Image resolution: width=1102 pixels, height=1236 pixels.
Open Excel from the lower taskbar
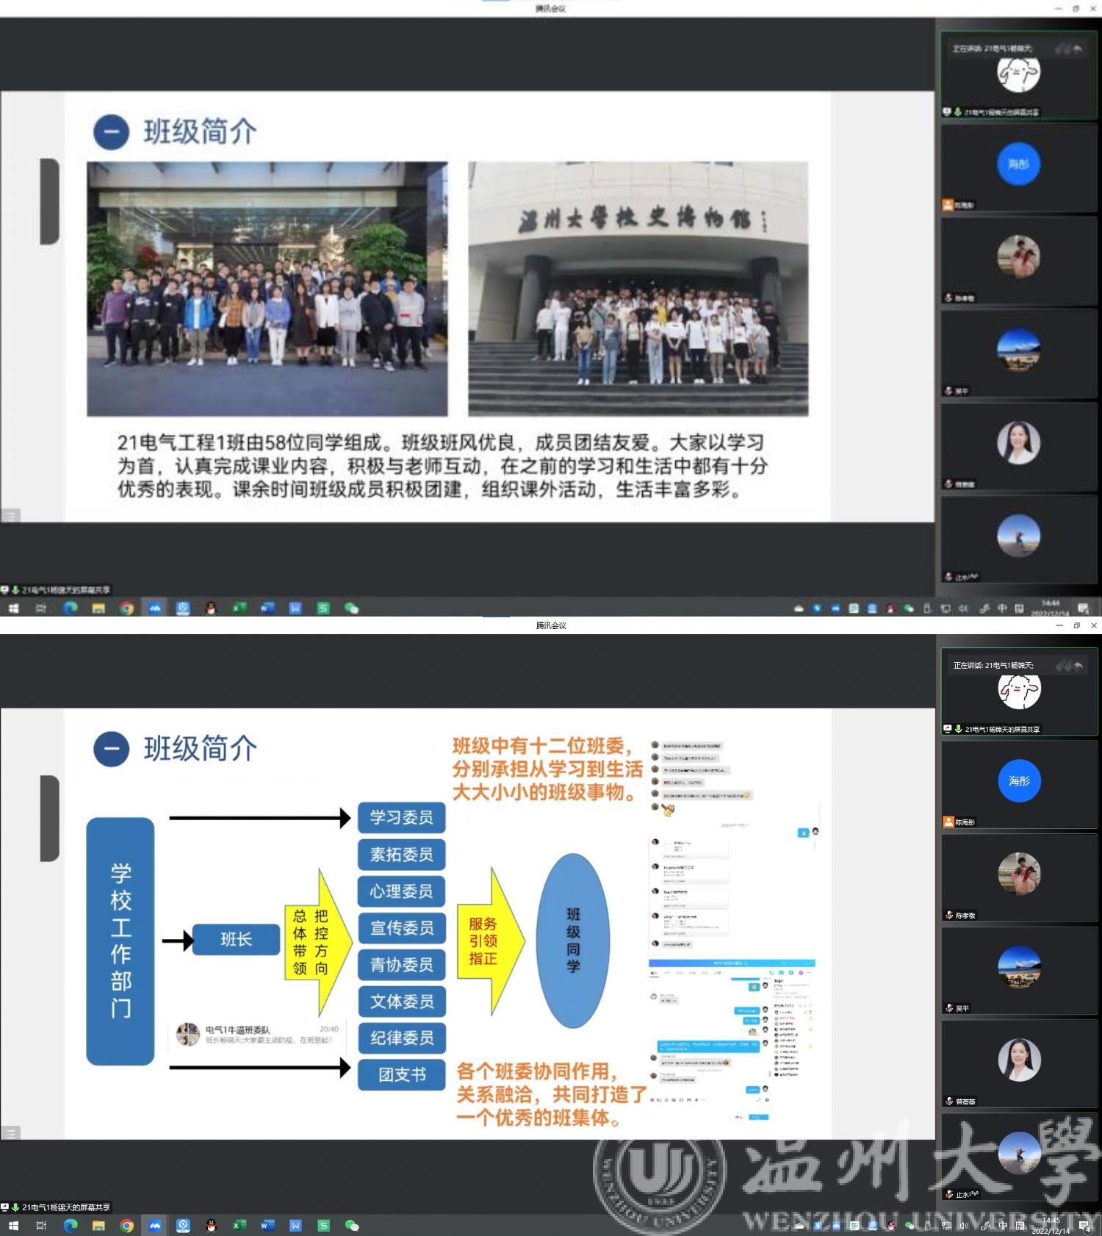point(239,1225)
